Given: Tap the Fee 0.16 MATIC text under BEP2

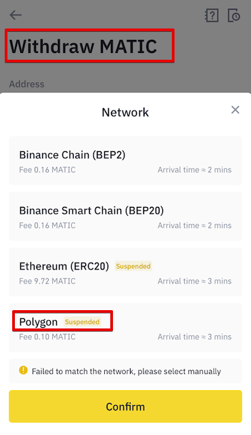Looking at the screenshot, I should point(47,170).
